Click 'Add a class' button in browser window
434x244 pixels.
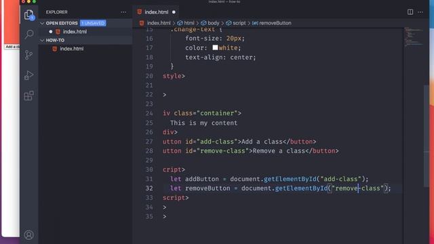tap(12, 47)
